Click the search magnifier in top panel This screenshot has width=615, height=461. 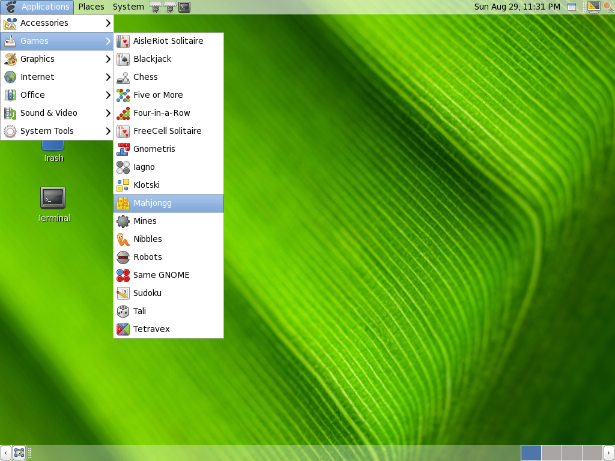pyautogui.click(x=608, y=7)
